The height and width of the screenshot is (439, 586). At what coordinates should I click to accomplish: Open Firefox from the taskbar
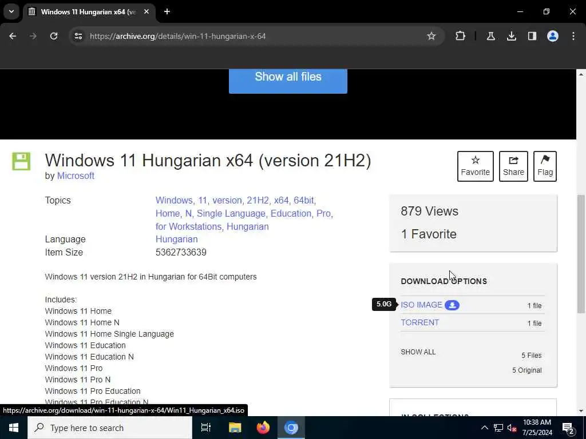tap(263, 428)
